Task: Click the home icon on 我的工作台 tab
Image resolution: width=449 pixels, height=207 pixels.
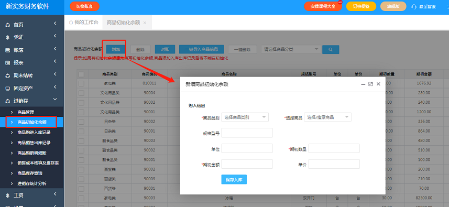Action: [x=71, y=23]
